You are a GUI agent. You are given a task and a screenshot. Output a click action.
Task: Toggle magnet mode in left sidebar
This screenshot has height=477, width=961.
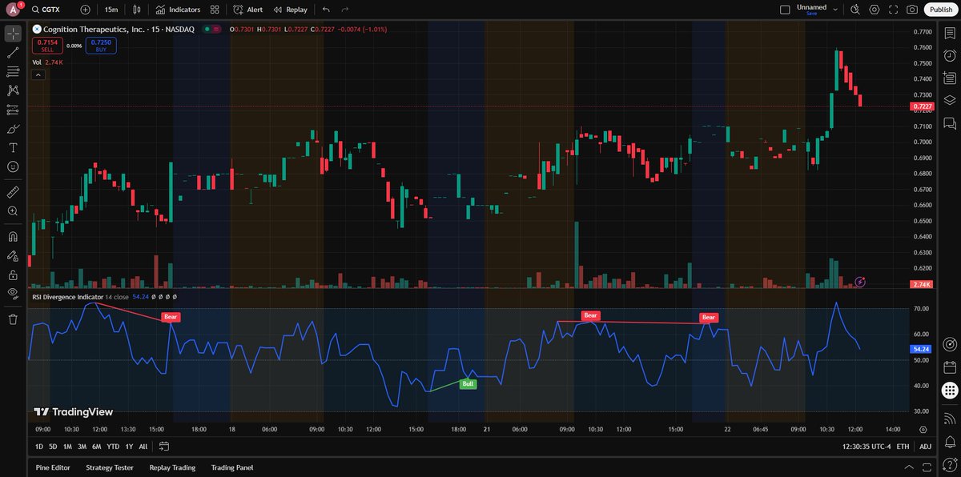pos(13,237)
